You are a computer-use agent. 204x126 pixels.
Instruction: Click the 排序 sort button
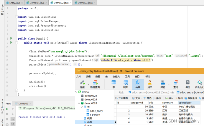[157, 98]
